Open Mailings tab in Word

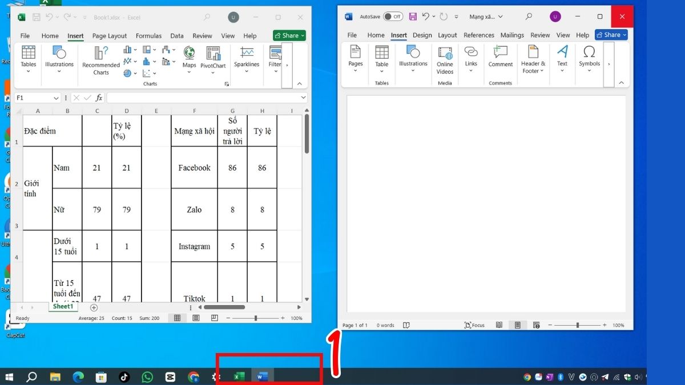point(512,35)
